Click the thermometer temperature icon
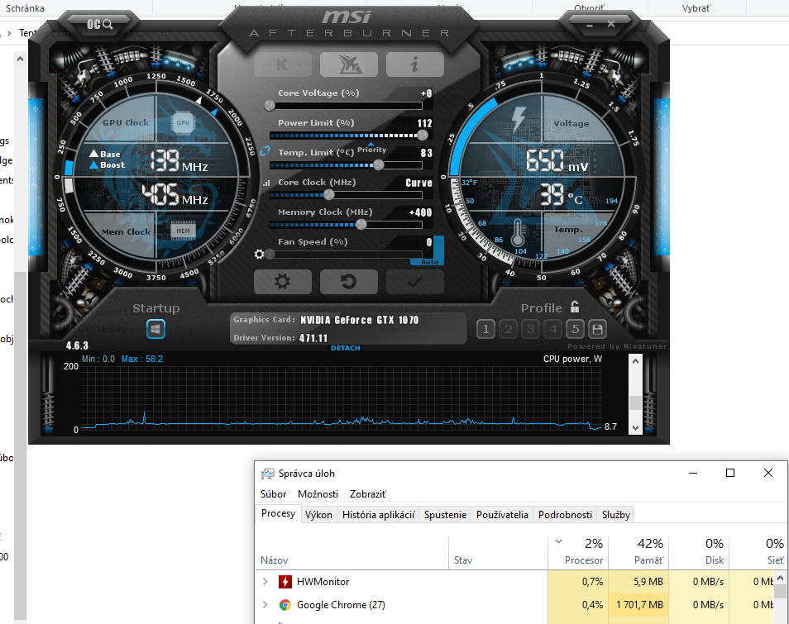This screenshot has width=789, height=624. click(518, 233)
